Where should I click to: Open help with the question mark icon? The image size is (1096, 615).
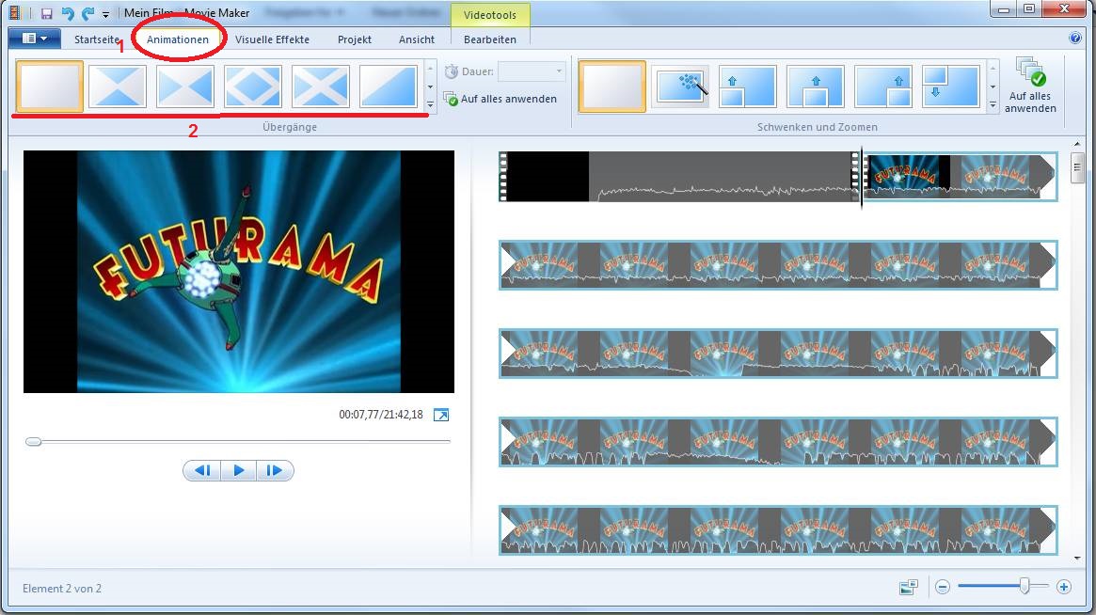(1075, 39)
